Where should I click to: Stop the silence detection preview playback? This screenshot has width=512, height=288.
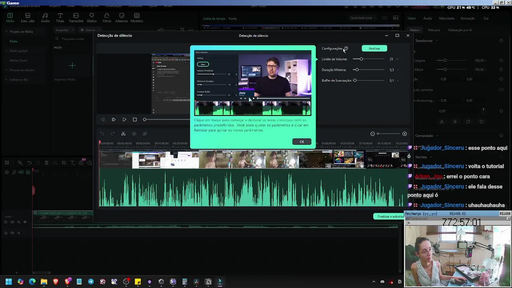(135, 120)
